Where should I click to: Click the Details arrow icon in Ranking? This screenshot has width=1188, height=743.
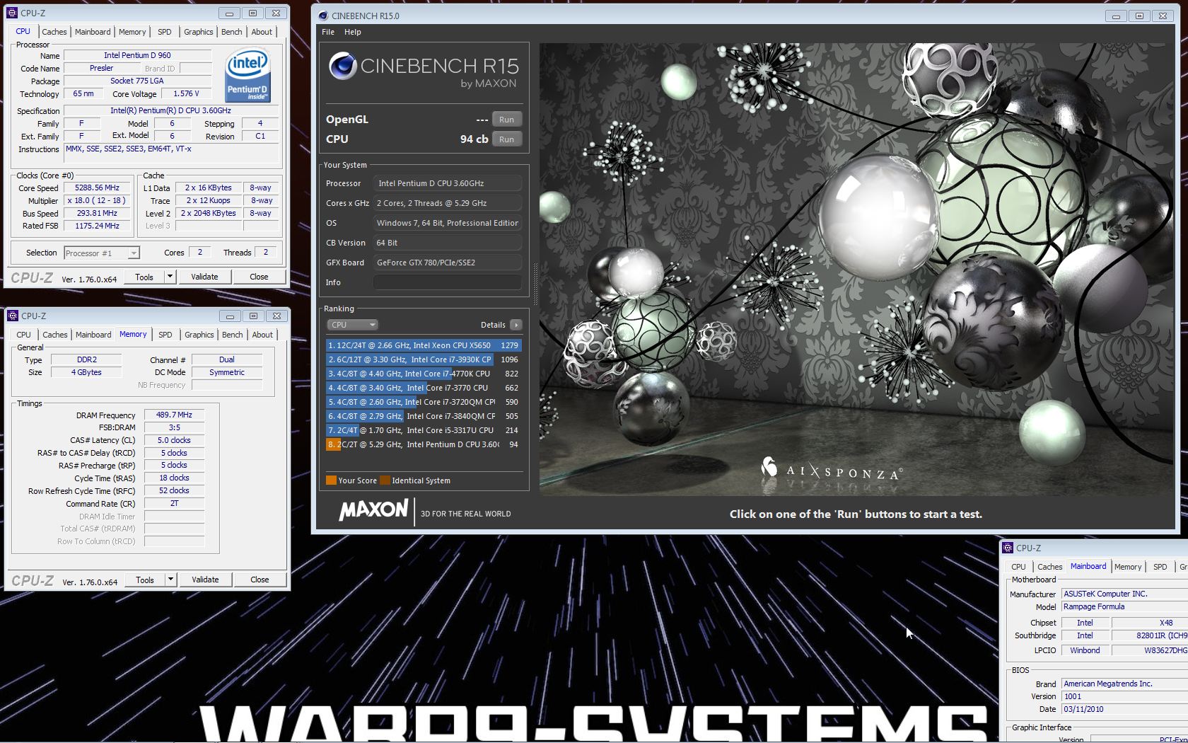point(516,325)
